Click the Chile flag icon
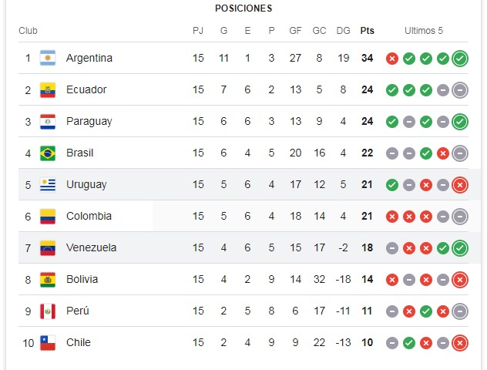 click(x=48, y=343)
